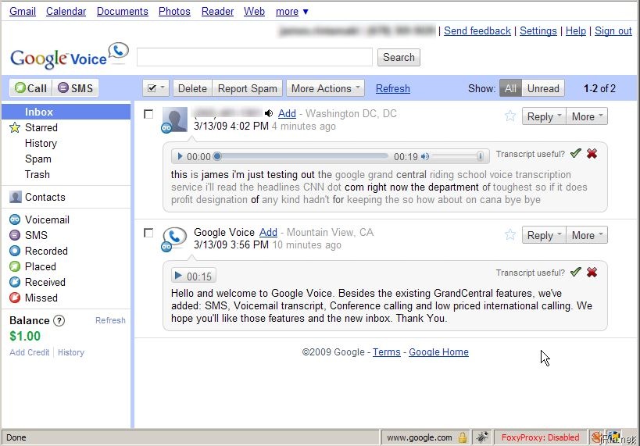Open Photos from the top bar

click(174, 12)
